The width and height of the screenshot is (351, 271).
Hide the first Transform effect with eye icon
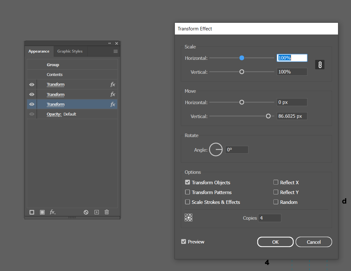(x=32, y=85)
